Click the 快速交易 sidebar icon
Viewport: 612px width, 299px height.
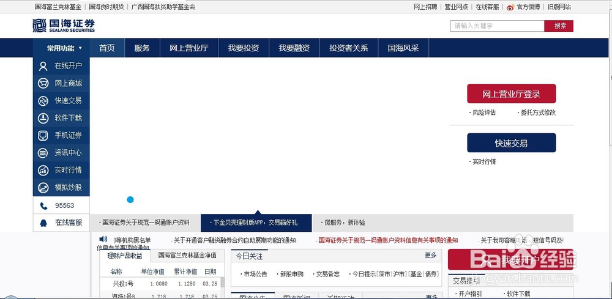(43, 101)
